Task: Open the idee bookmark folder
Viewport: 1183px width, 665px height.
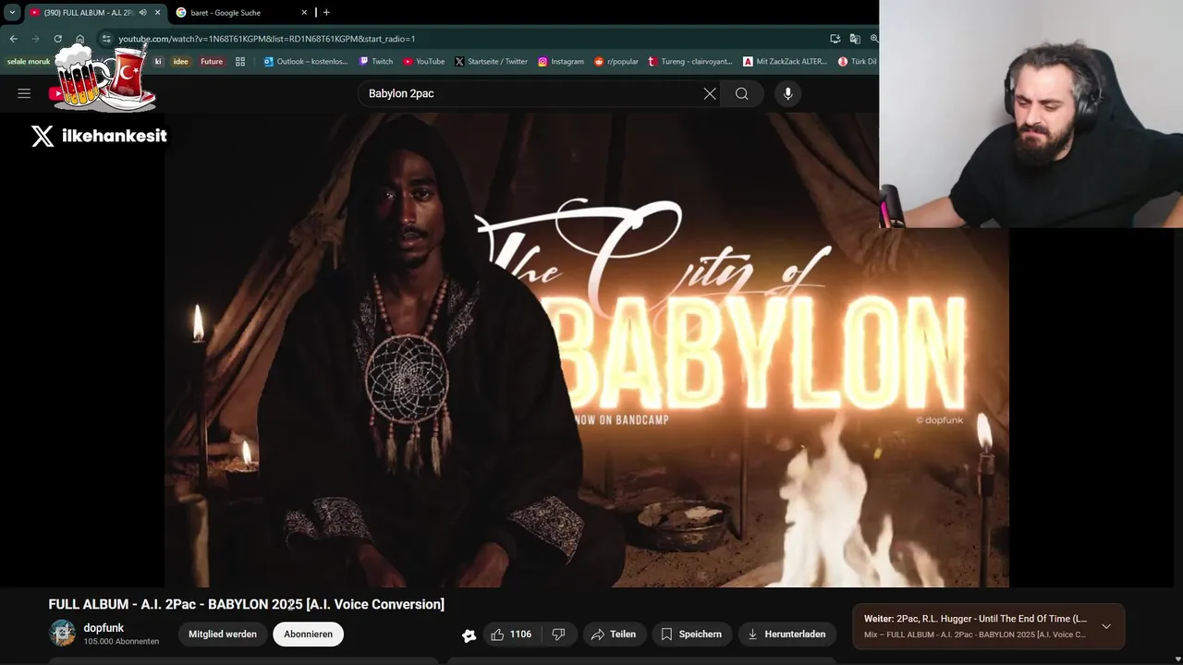Action: pyautogui.click(x=181, y=62)
